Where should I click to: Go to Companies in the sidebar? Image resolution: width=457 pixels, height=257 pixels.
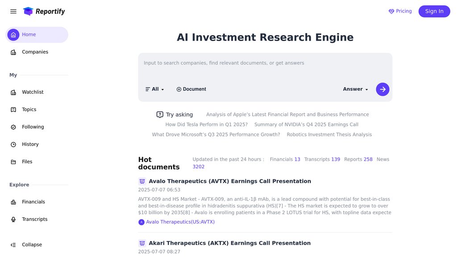pyautogui.click(x=35, y=52)
